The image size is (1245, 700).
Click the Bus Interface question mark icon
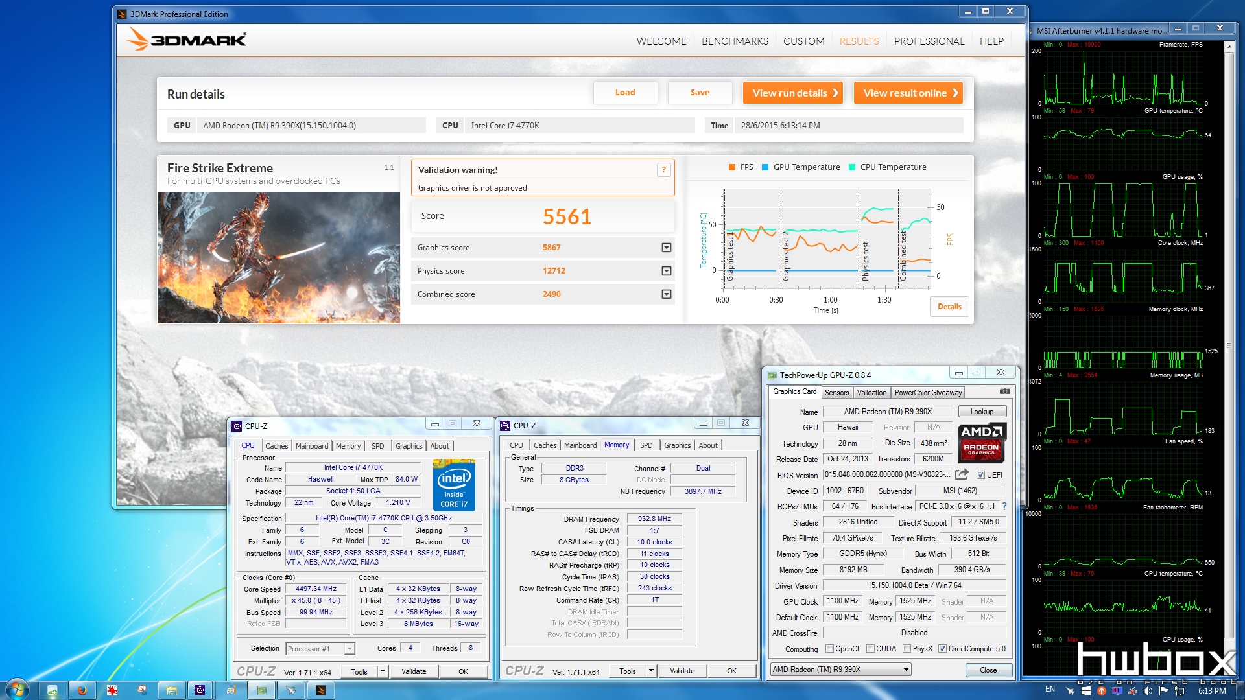(1004, 506)
